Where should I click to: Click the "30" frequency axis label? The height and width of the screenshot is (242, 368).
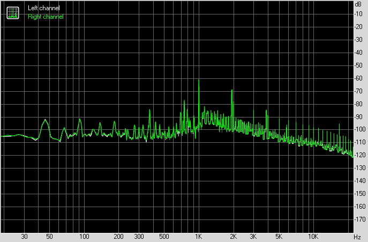click(24, 236)
